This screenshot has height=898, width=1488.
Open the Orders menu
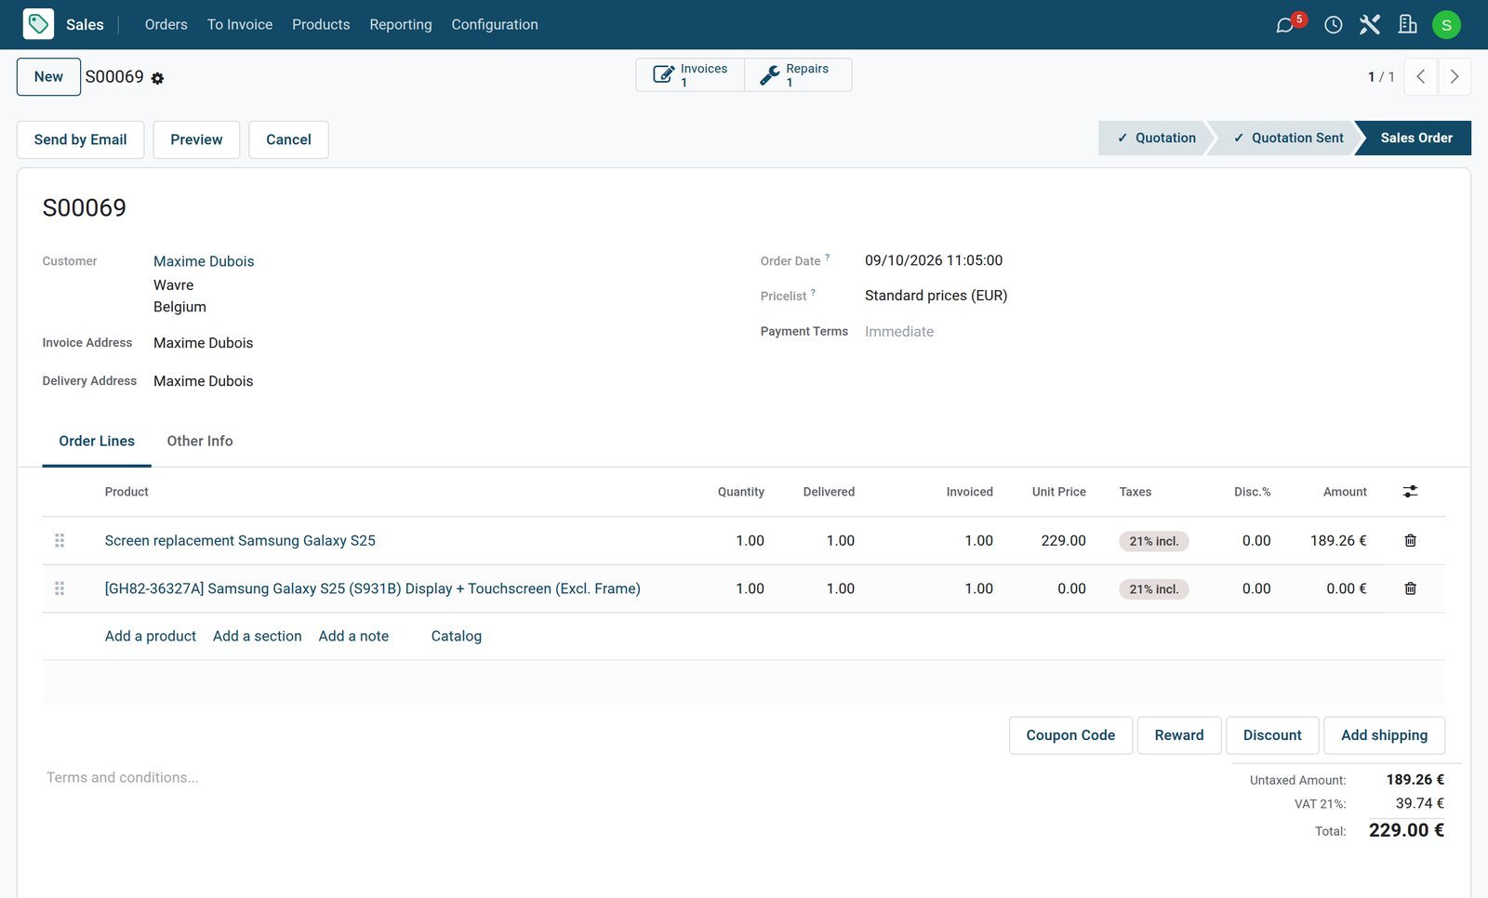tap(166, 24)
